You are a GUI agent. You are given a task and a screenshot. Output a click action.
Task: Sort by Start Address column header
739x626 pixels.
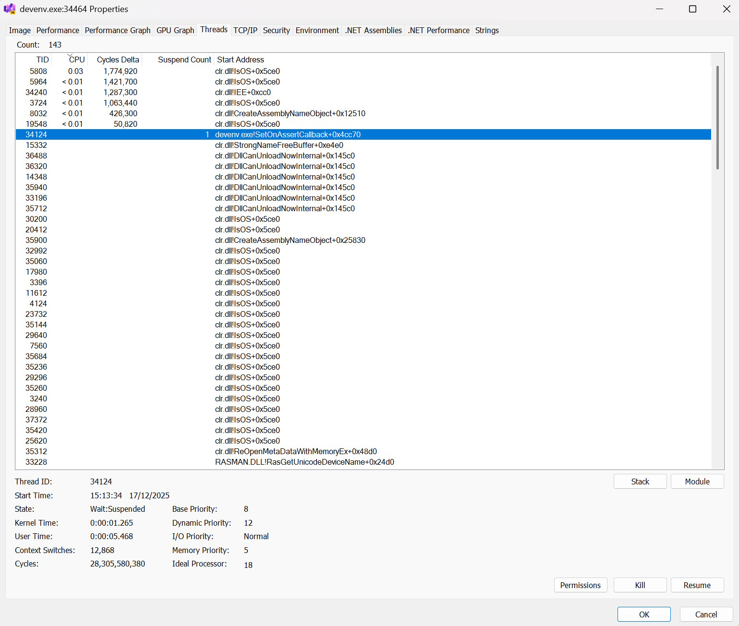coord(241,60)
